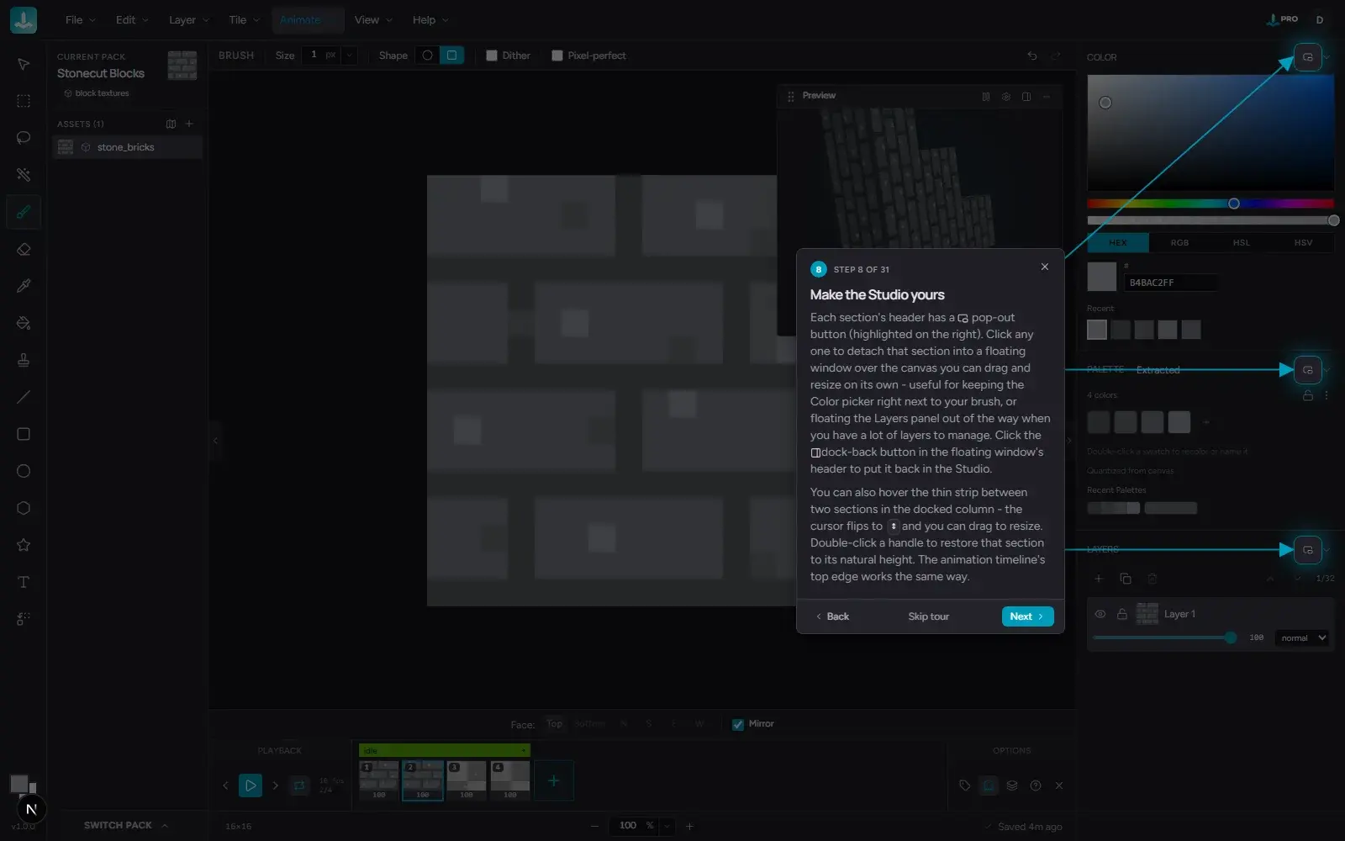The width and height of the screenshot is (1345, 841).
Task: Choose the square brush shape
Action: tap(451, 56)
